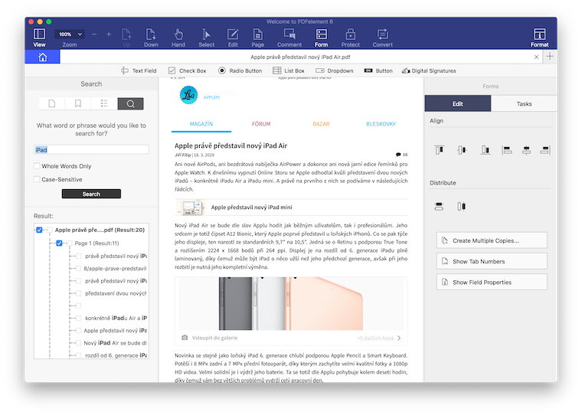The width and height of the screenshot is (582, 415).
Task: Open the MAGAZÍN tab in document
Action: pyautogui.click(x=201, y=124)
